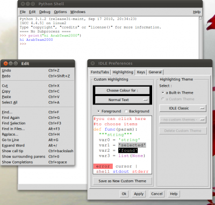
Task: Choose Replace... in the Edit menu
Action: coord(38,135)
